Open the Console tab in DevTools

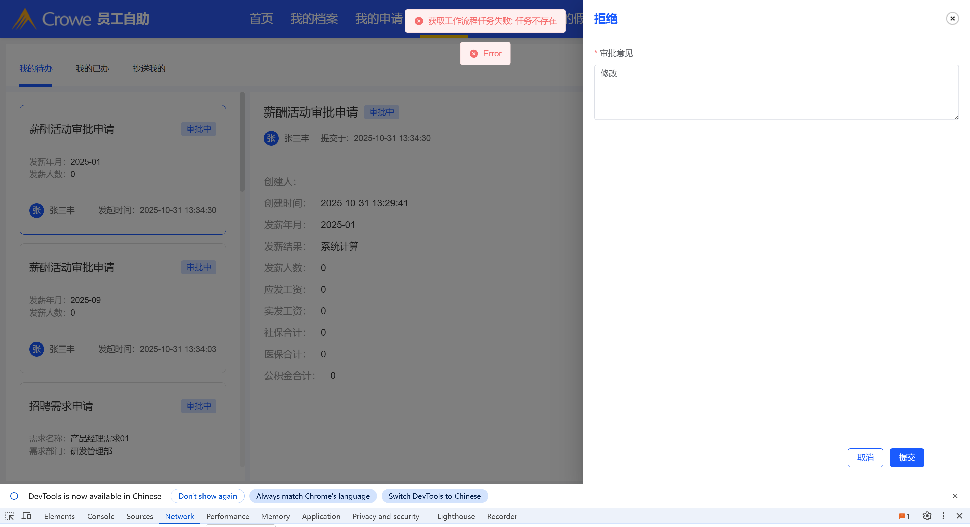100,517
